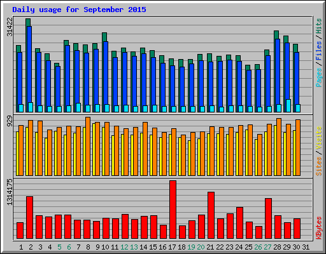Click day 21 on the date axis

tap(210, 247)
